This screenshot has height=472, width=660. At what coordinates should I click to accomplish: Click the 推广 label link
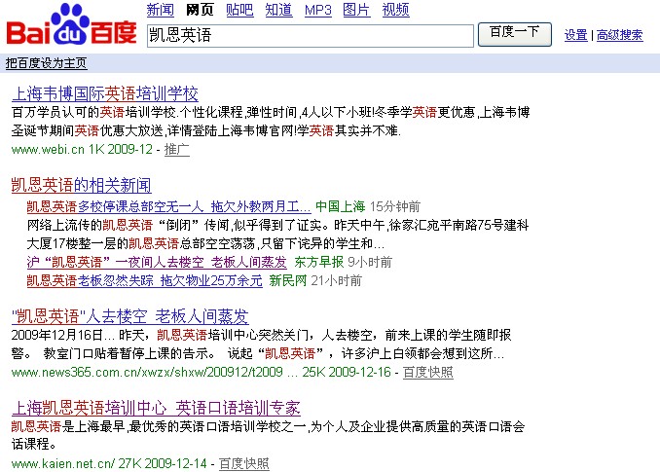(177, 149)
